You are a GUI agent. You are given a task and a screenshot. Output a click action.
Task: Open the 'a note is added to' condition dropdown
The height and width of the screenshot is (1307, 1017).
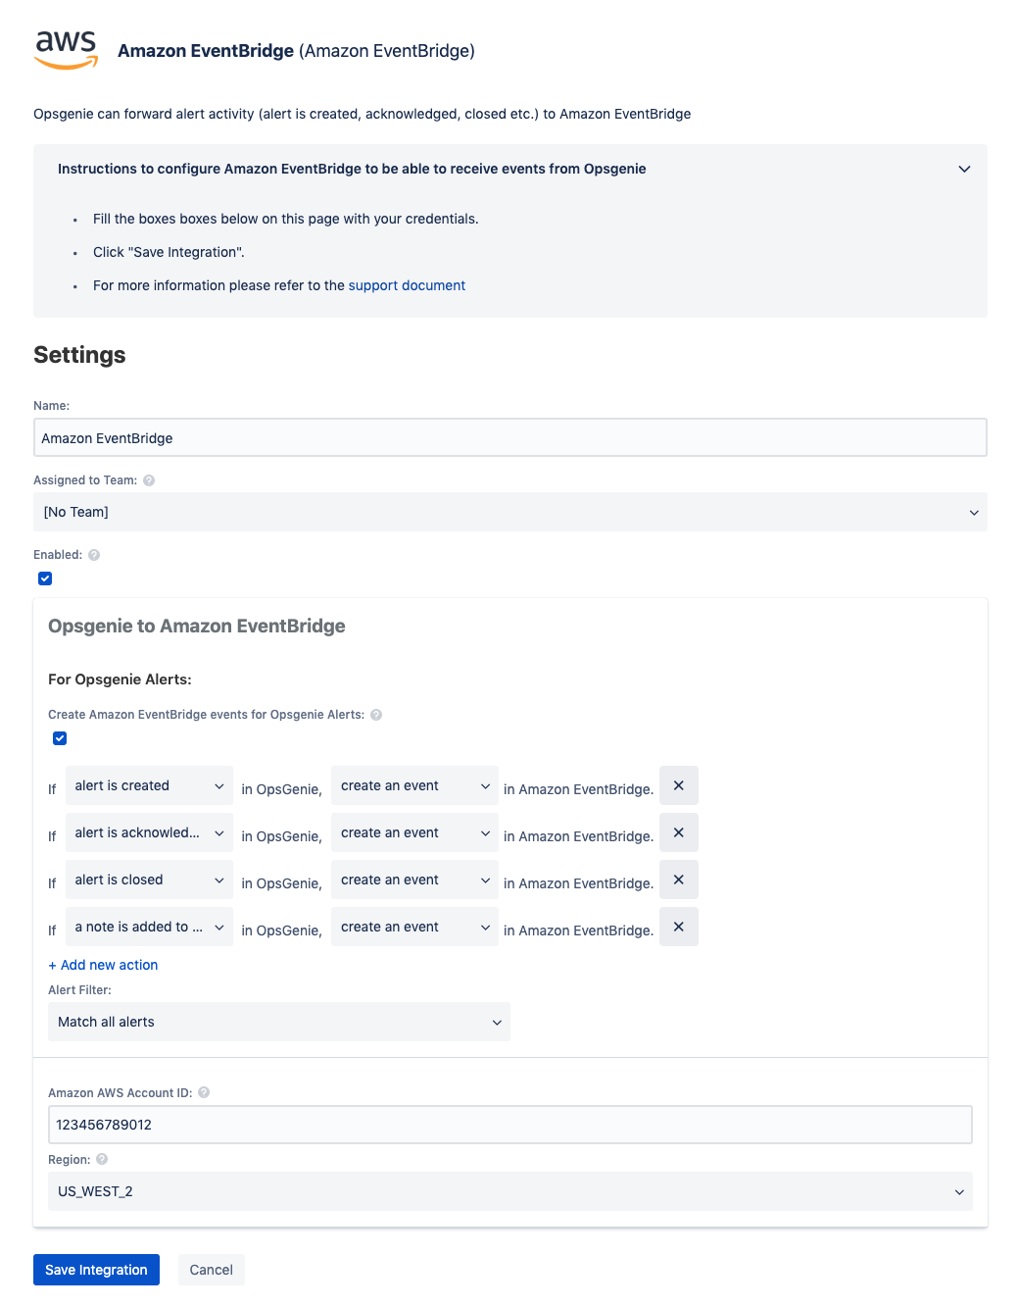coord(149,927)
